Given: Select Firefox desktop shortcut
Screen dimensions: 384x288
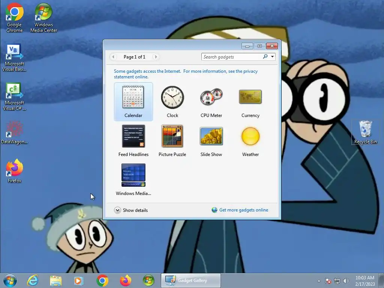Looking at the screenshot, I should coord(15,171).
